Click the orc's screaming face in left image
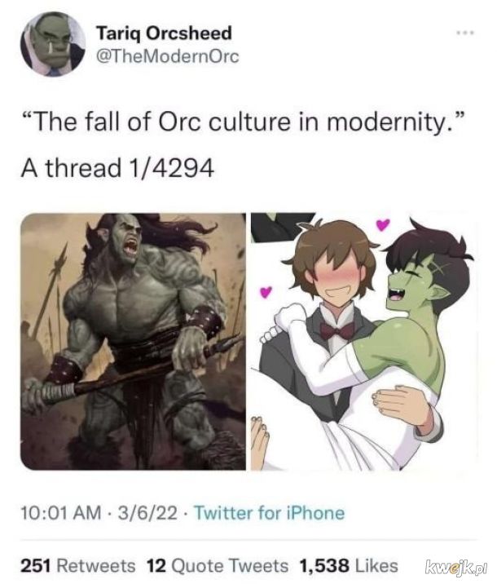 130,241
